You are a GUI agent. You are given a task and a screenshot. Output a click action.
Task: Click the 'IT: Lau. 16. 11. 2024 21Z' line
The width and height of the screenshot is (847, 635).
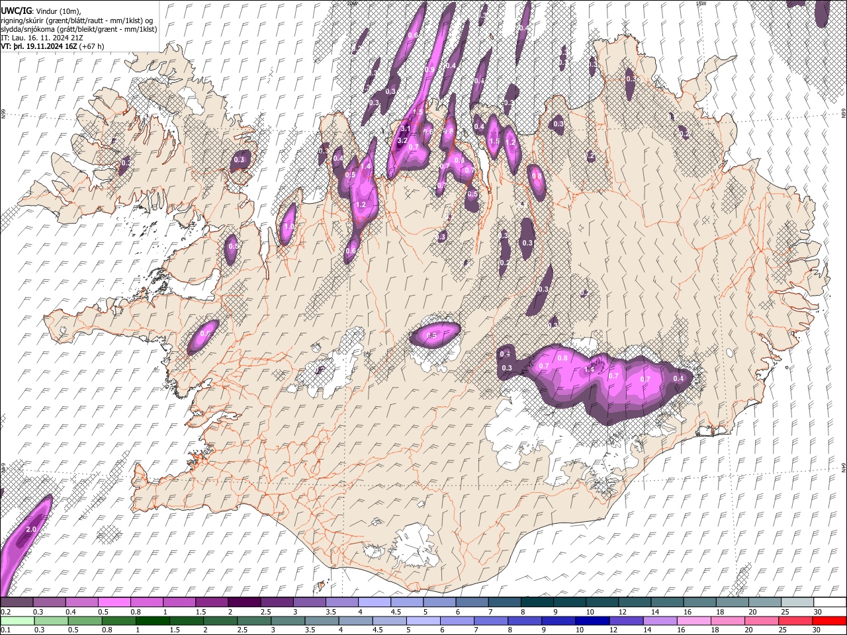coord(42,38)
